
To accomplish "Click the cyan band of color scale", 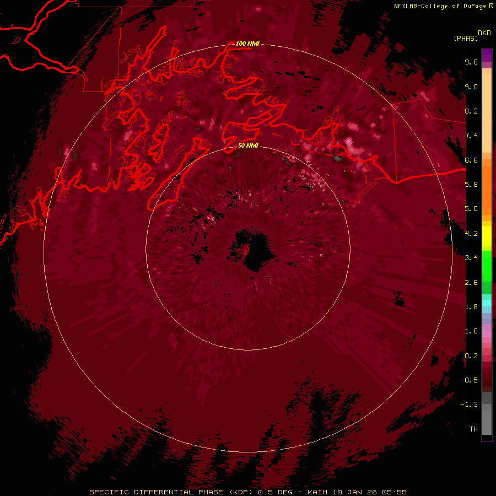I will [487, 303].
